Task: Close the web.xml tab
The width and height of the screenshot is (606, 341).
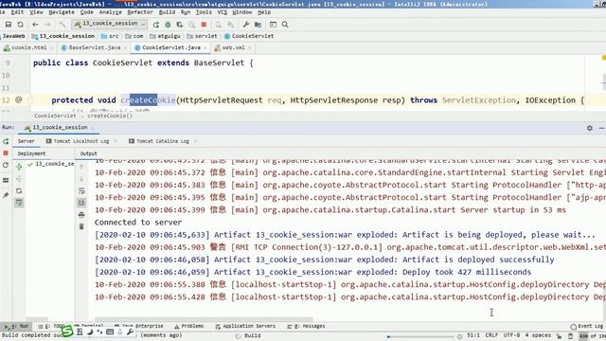Action: (250, 48)
